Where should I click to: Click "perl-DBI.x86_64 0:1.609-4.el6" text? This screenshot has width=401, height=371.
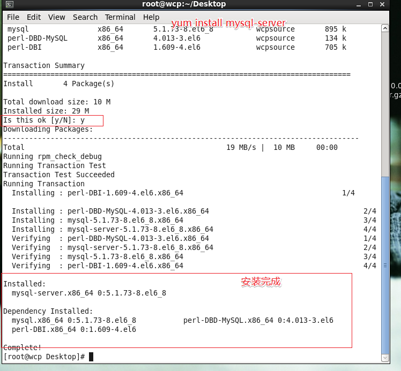[74, 329]
